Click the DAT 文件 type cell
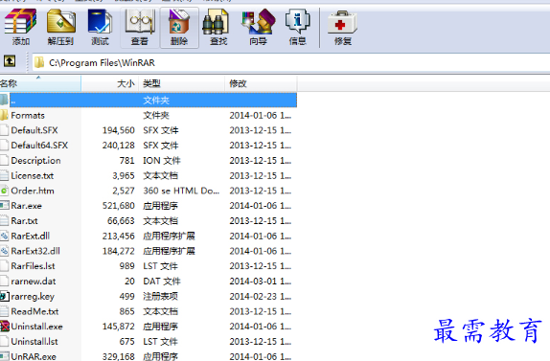 [x=162, y=282]
